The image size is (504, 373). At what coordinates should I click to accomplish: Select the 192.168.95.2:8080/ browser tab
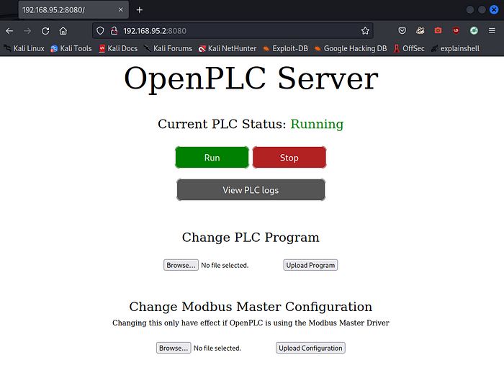(73, 9)
